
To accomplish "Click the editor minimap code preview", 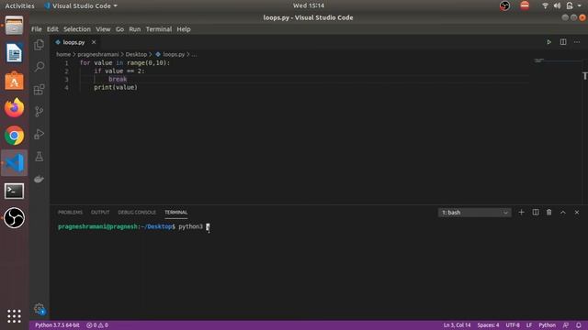I will 539,60.
